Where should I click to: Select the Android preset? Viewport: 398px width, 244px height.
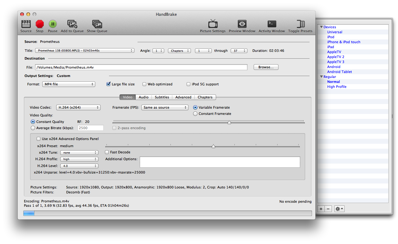click(x=334, y=67)
